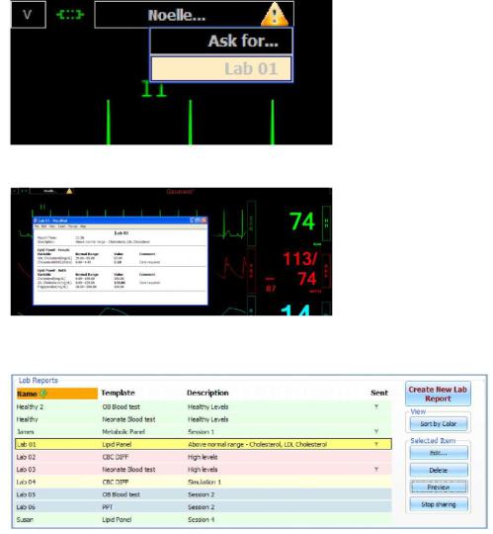
Task: Click the Preview button
Action: [439, 488]
